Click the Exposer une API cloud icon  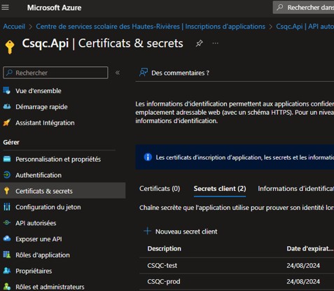pos(7,239)
